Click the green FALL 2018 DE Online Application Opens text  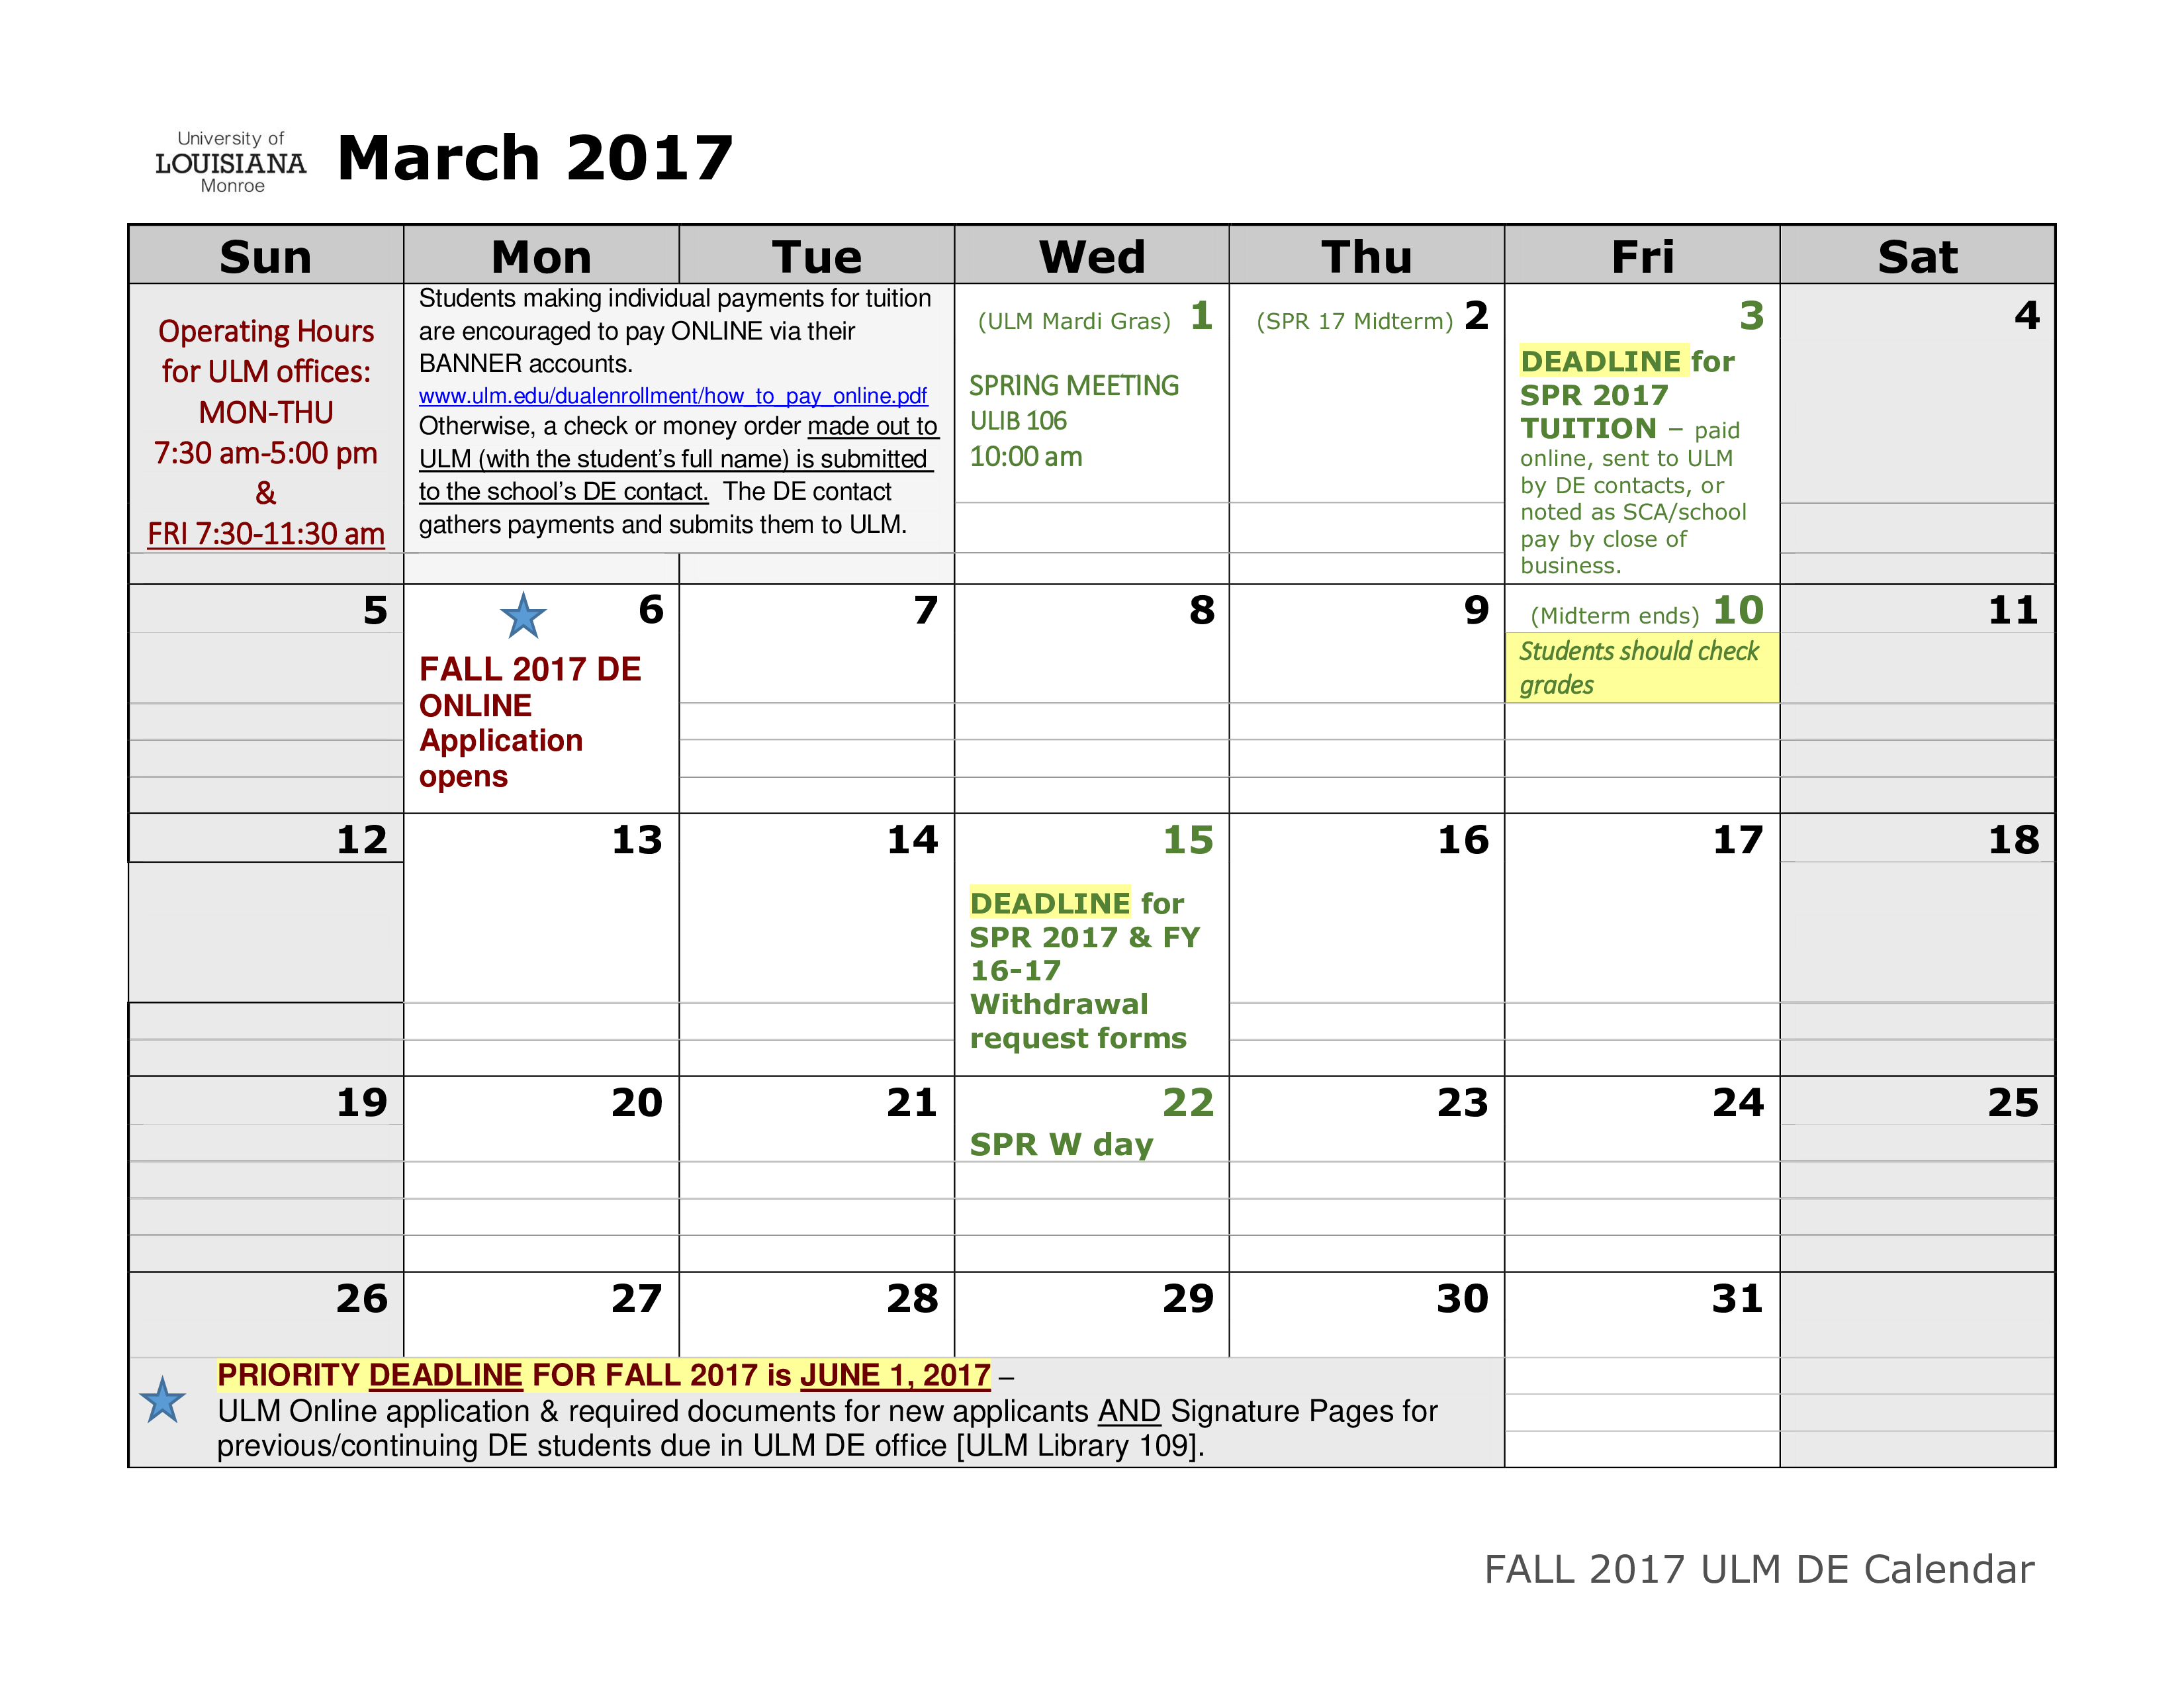coord(523,736)
